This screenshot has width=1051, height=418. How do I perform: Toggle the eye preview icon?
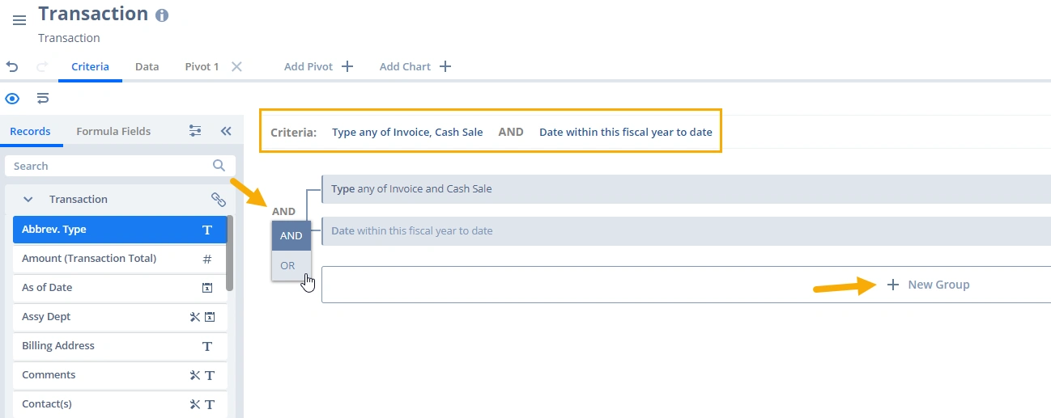click(x=12, y=99)
